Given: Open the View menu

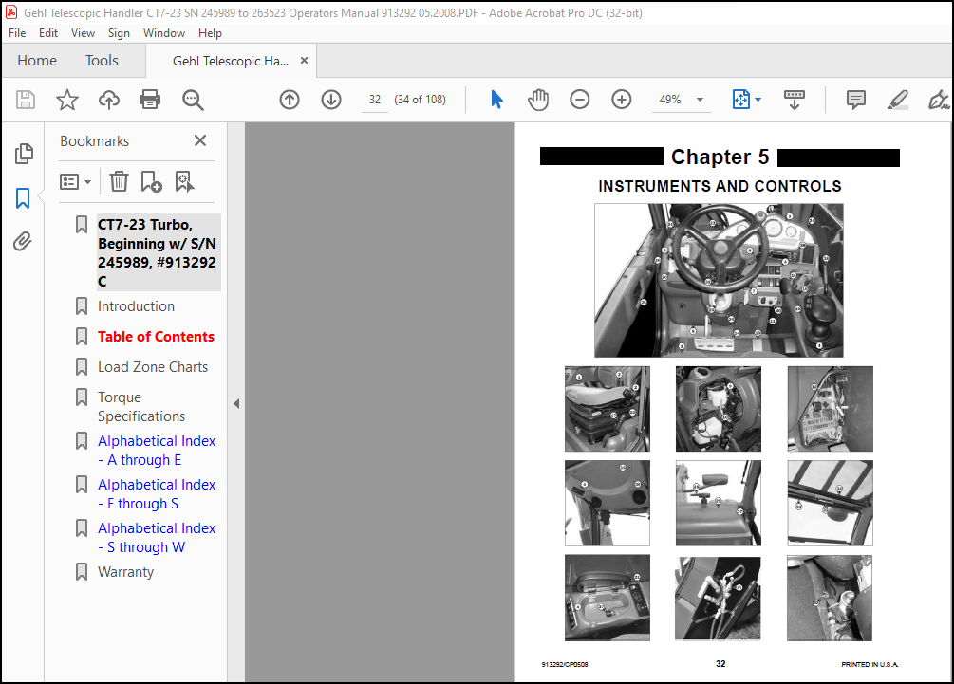Looking at the screenshot, I should (83, 33).
